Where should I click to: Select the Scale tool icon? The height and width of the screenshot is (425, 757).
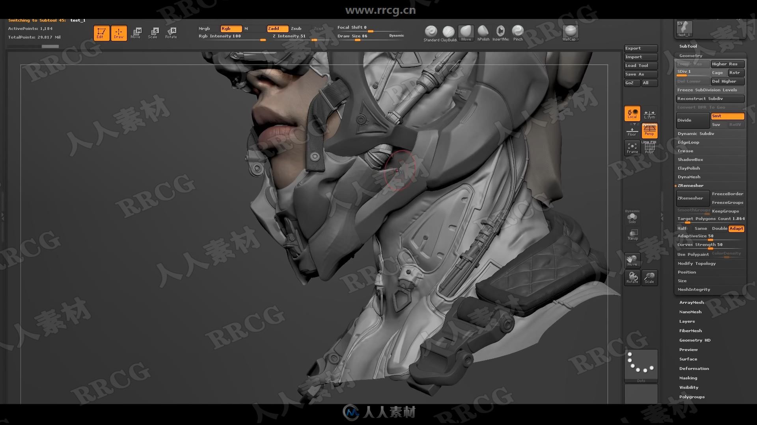pyautogui.click(x=154, y=32)
